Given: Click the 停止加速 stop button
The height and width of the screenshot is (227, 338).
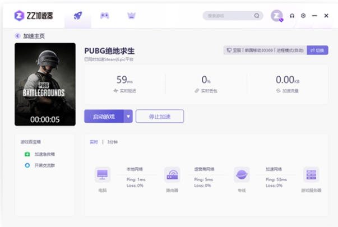Looking at the screenshot, I should pyautogui.click(x=160, y=117).
